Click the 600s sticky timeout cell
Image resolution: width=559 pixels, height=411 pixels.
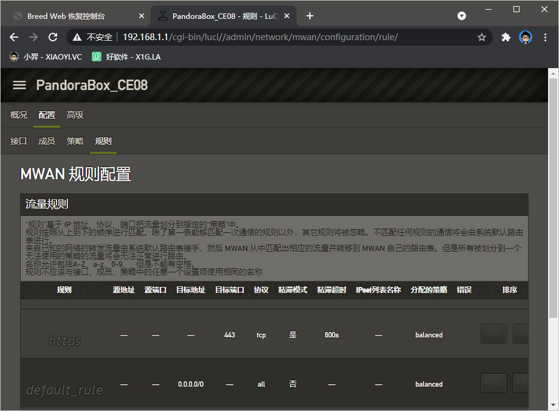(332, 335)
